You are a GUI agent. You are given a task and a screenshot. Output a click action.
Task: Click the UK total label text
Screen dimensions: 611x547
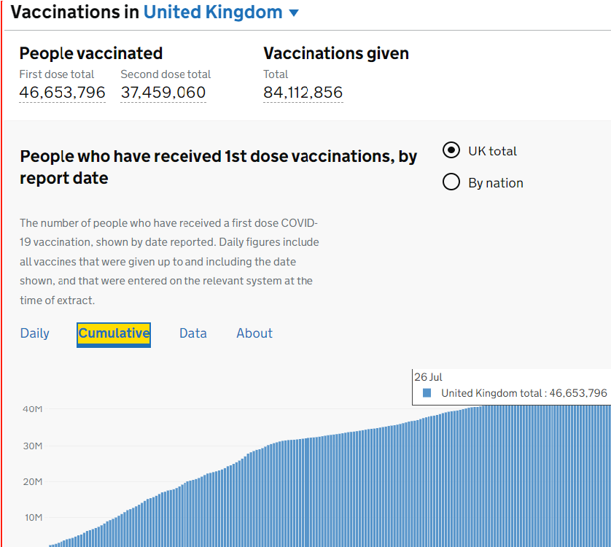(493, 151)
